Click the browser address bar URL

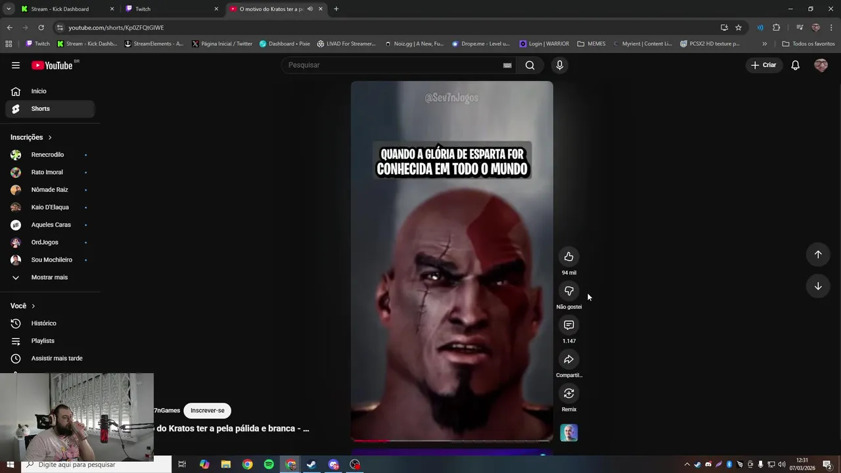116,28
